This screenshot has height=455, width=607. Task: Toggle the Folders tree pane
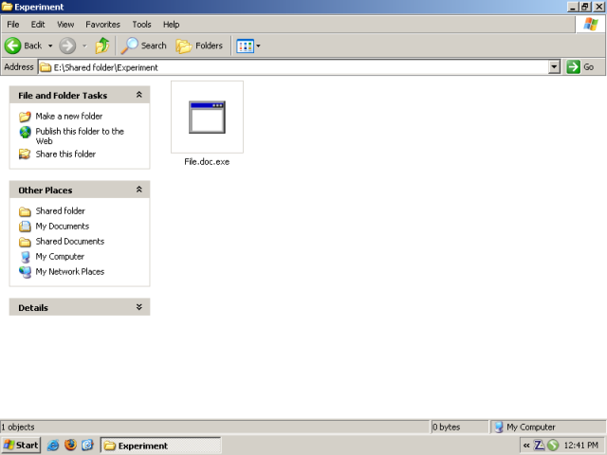pyautogui.click(x=199, y=45)
